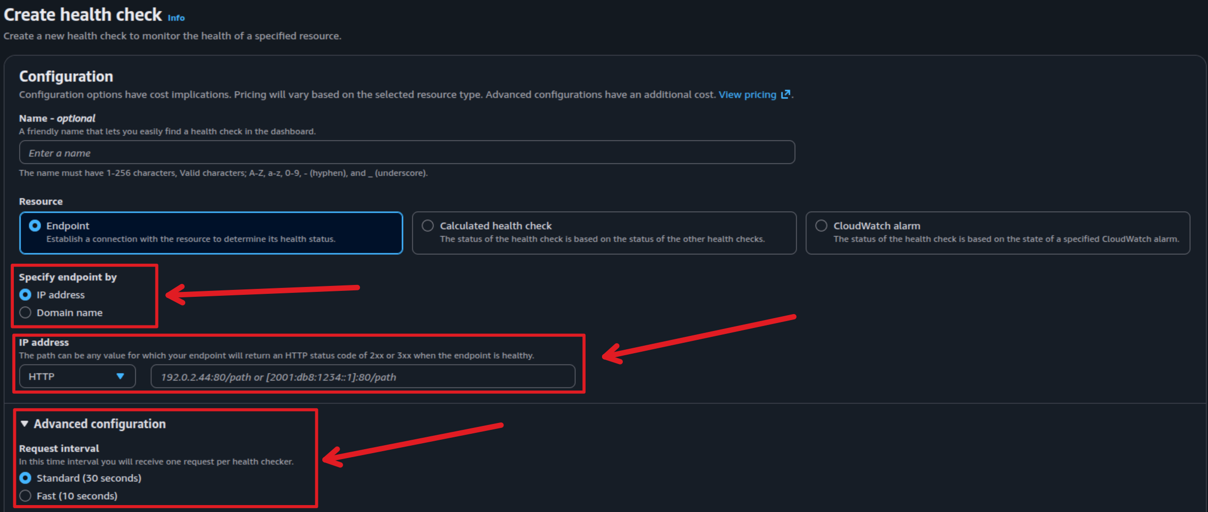Click the IP address and path text field

point(362,377)
